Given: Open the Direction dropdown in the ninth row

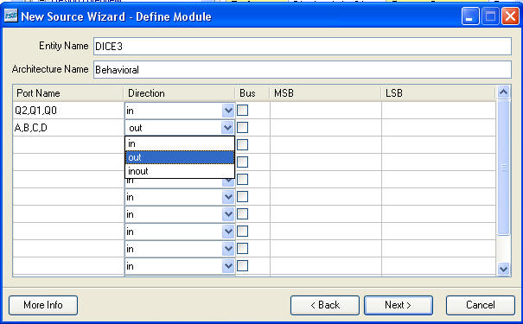Looking at the screenshot, I should coord(228,249).
